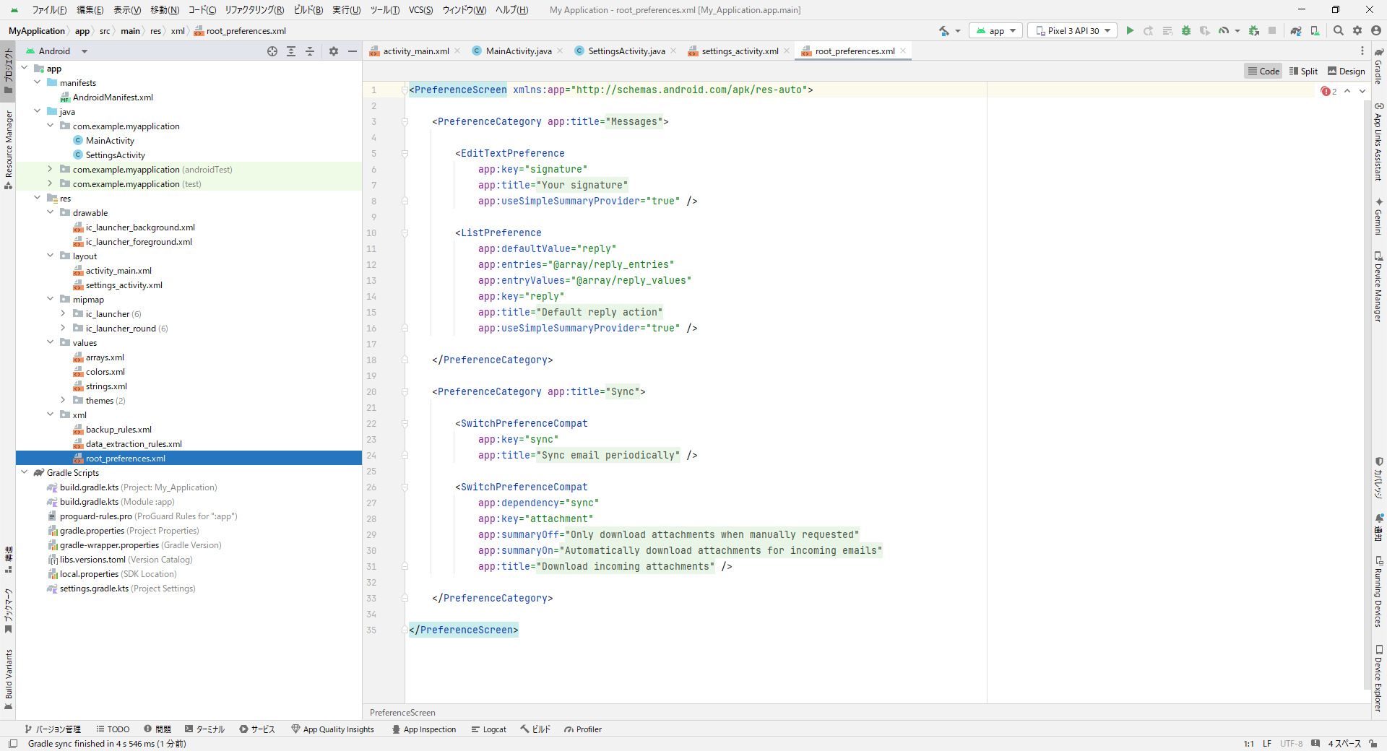Select opened file in project tree

(x=272, y=51)
